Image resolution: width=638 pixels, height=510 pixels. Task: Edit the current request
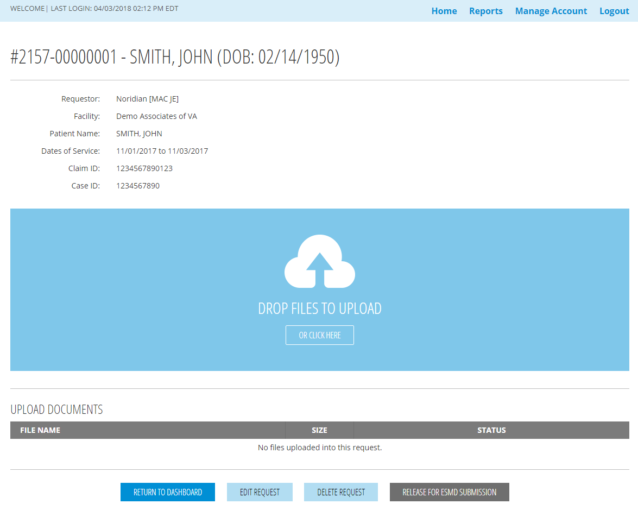tap(260, 492)
